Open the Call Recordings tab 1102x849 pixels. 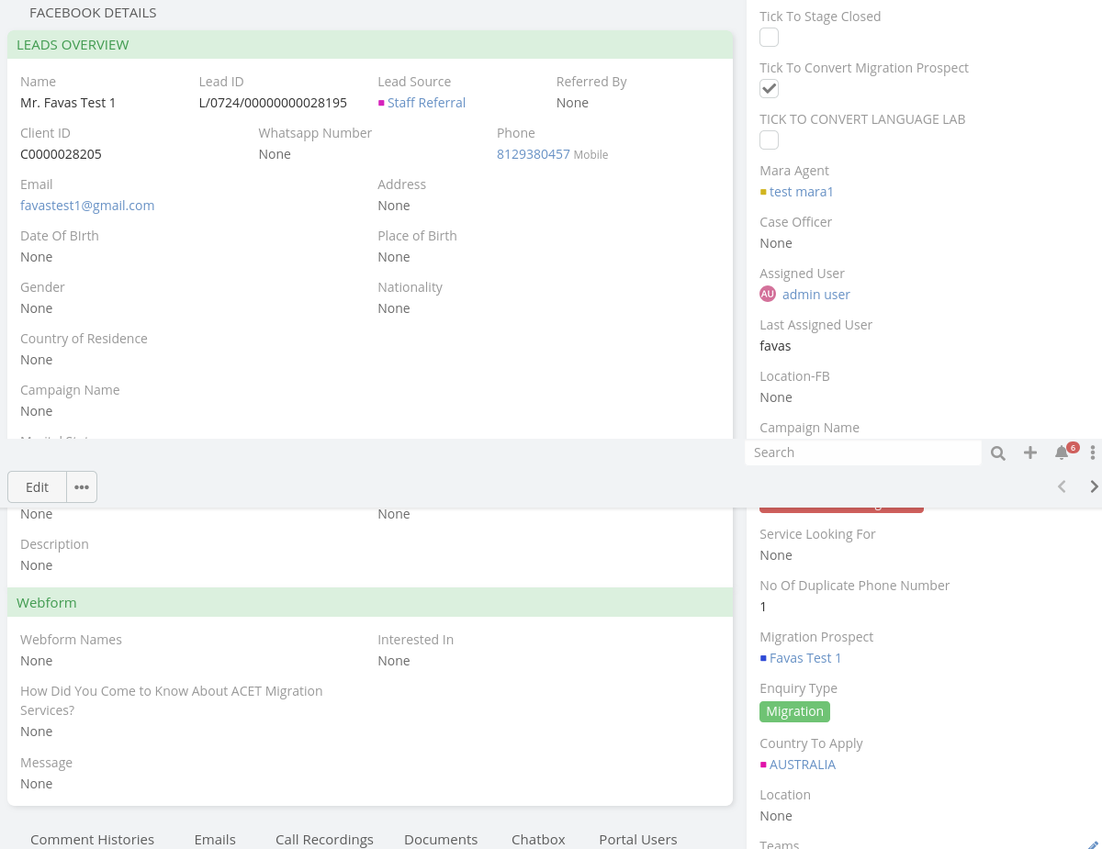click(324, 839)
